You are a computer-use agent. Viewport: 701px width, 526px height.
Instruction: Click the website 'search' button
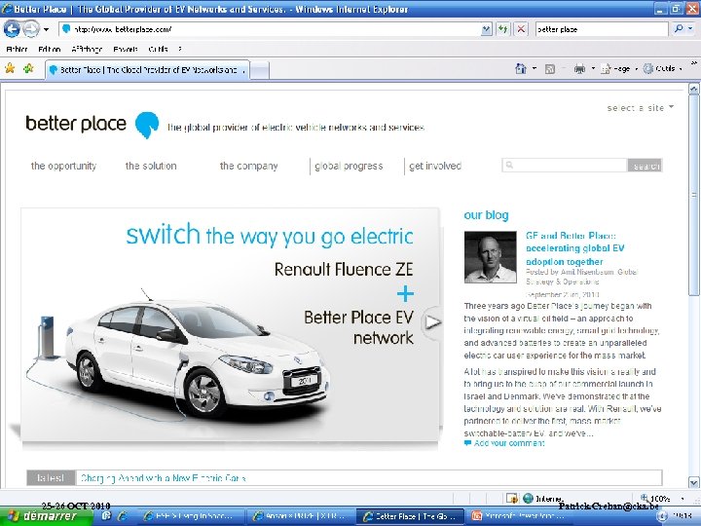tap(646, 166)
